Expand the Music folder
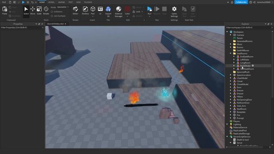The image size is (274, 154). pos(230,44)
